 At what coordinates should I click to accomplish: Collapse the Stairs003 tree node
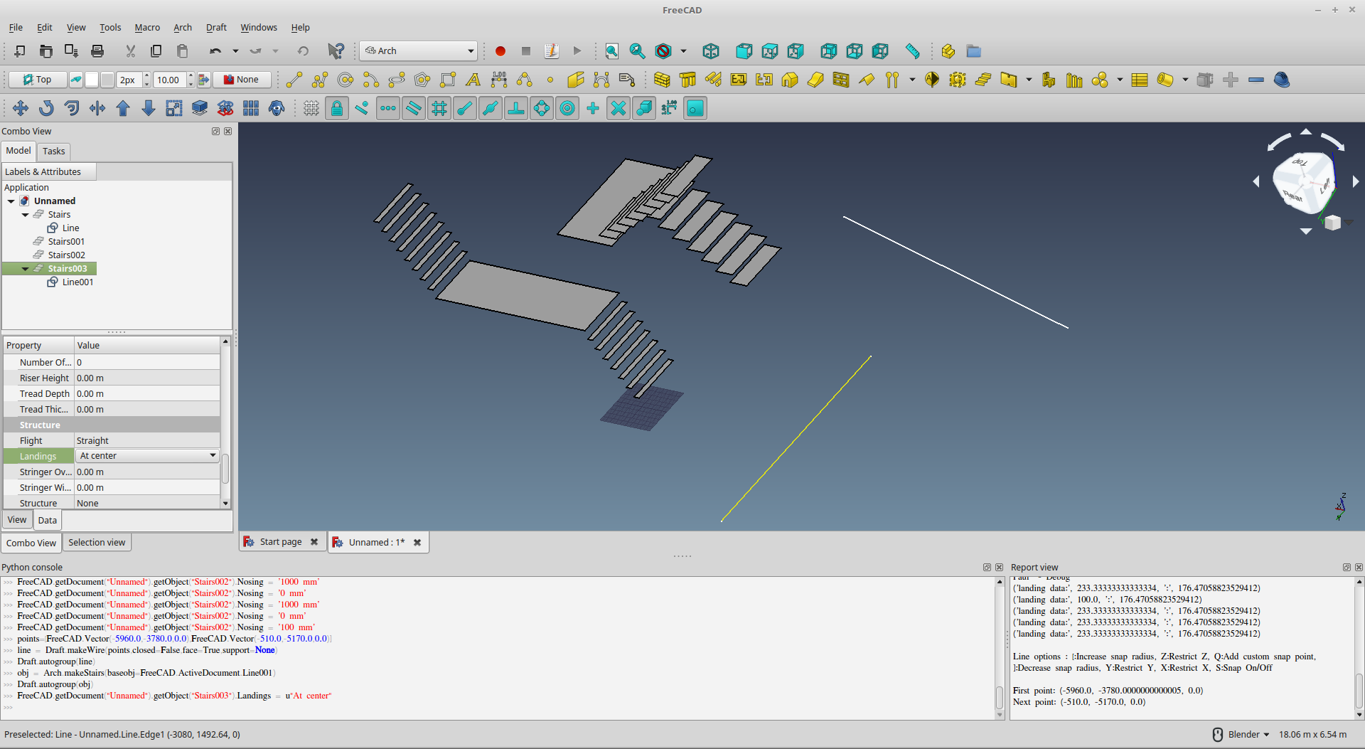(26, 269)
